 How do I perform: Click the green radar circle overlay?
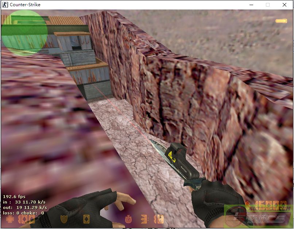pos(24,32)
